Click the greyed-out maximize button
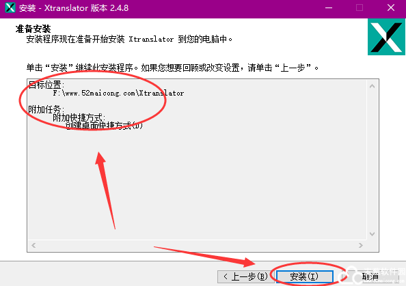The image size is (406, 286). (360, 8)
